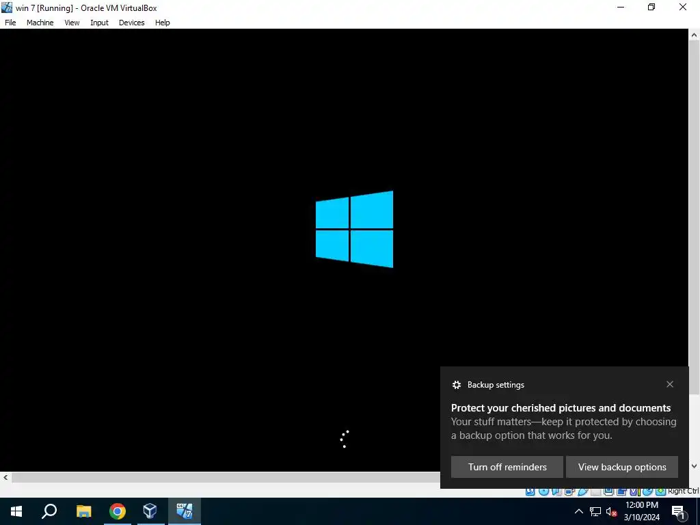
Task: Open the View menu
Action: pos(72,23)
